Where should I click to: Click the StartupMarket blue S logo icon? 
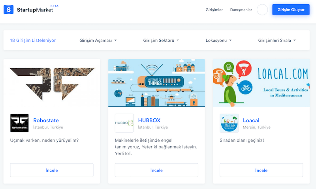point(9,9)
